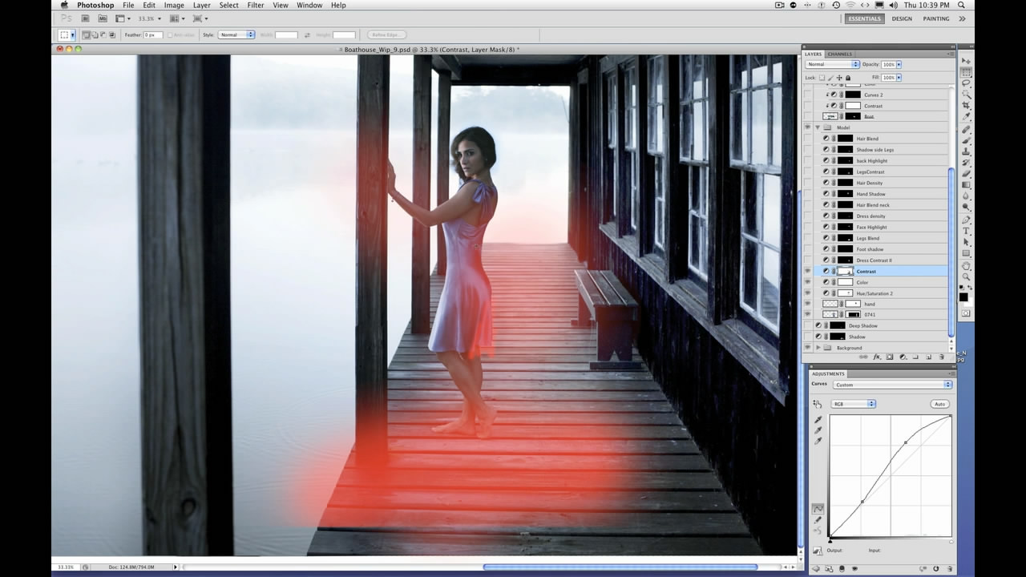Click the reset adjustment icon in Adjustments panel

coord(935,568)
